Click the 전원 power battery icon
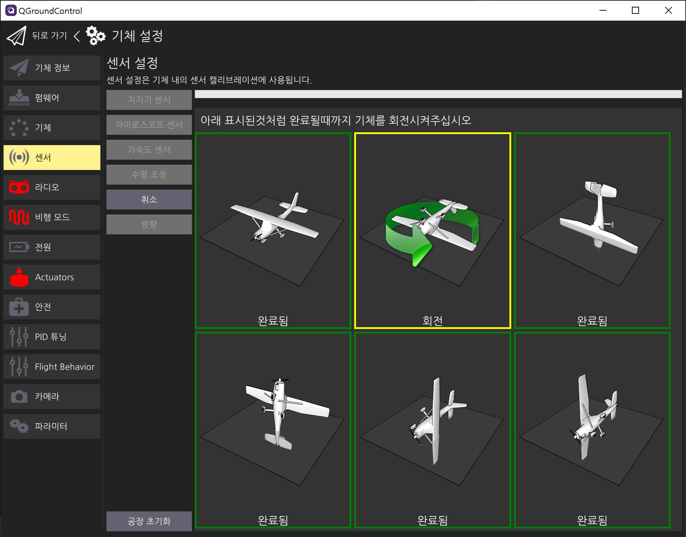The image size is (686, 537). pos(19,247)
